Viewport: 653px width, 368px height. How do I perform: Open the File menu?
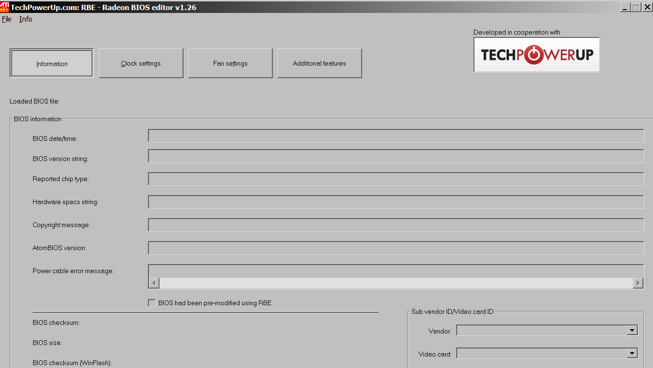7,19
